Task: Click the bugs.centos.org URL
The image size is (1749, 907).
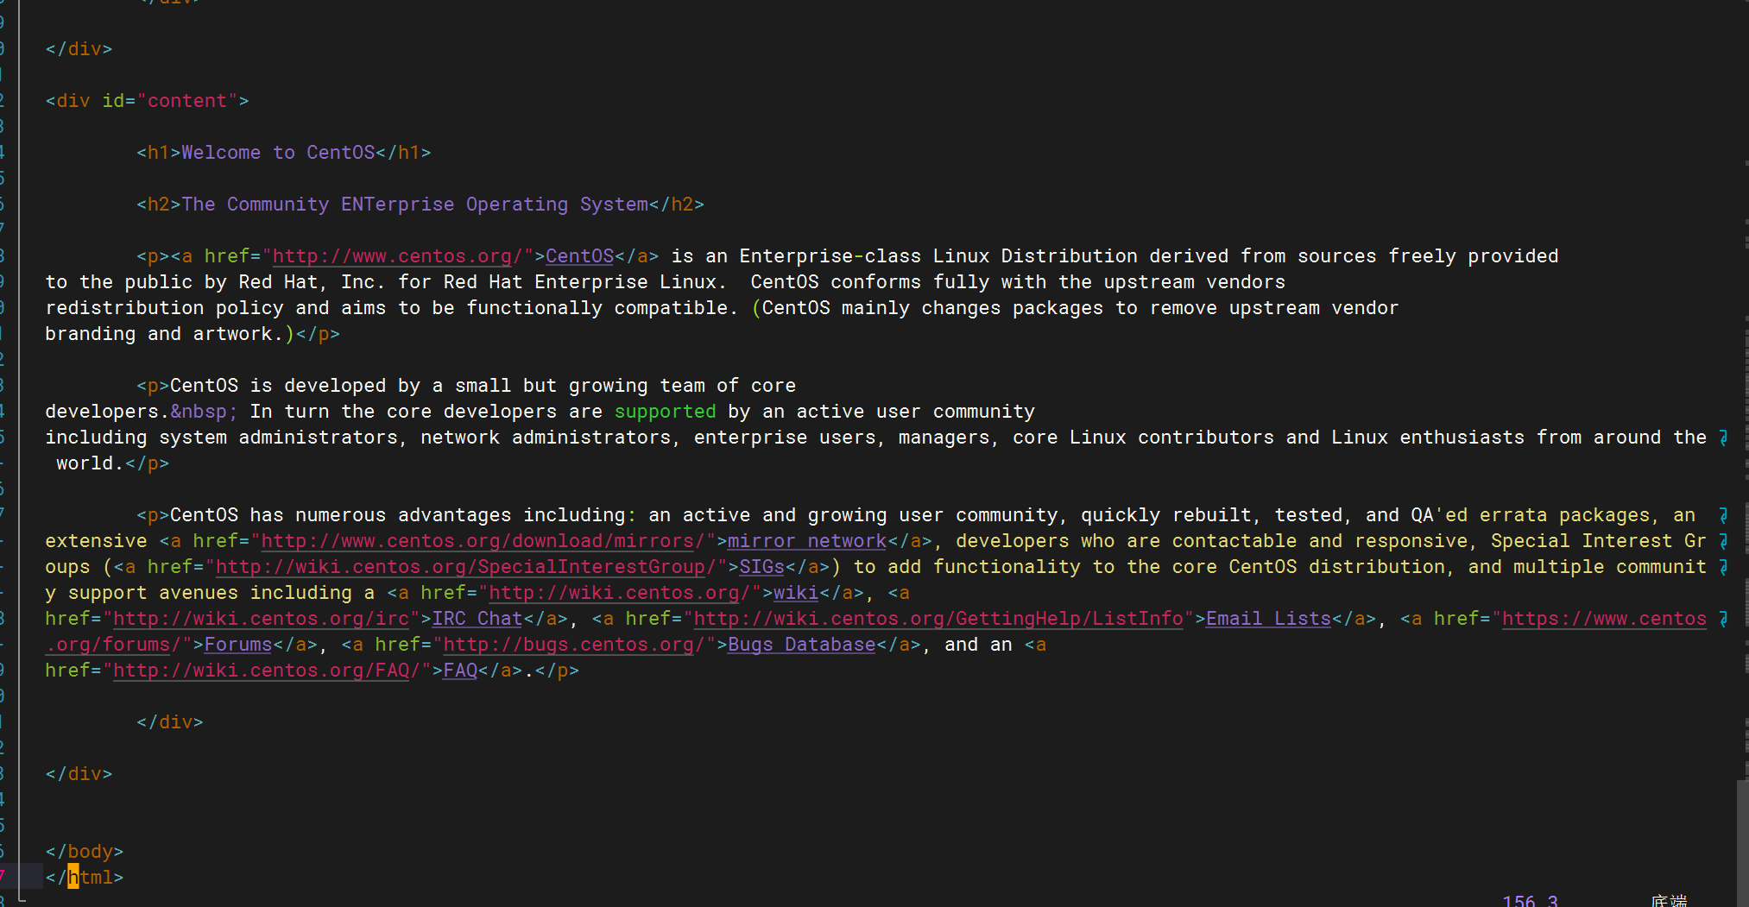Action: tap(574, 645)
